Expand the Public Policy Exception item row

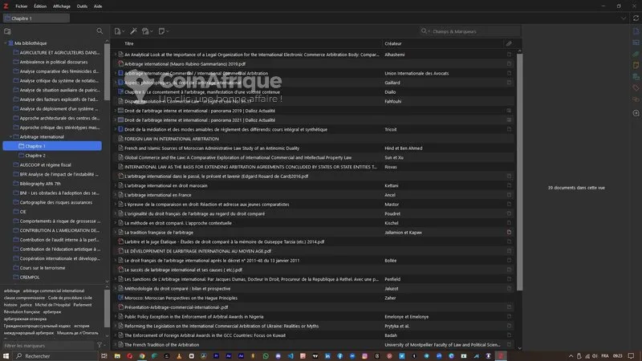click(116, 316)
